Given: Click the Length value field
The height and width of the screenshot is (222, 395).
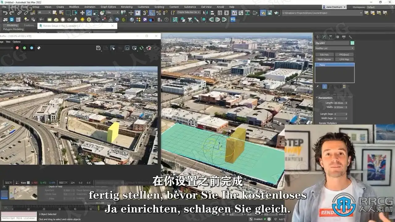Looking at the screenshot, I should point(339,103).
